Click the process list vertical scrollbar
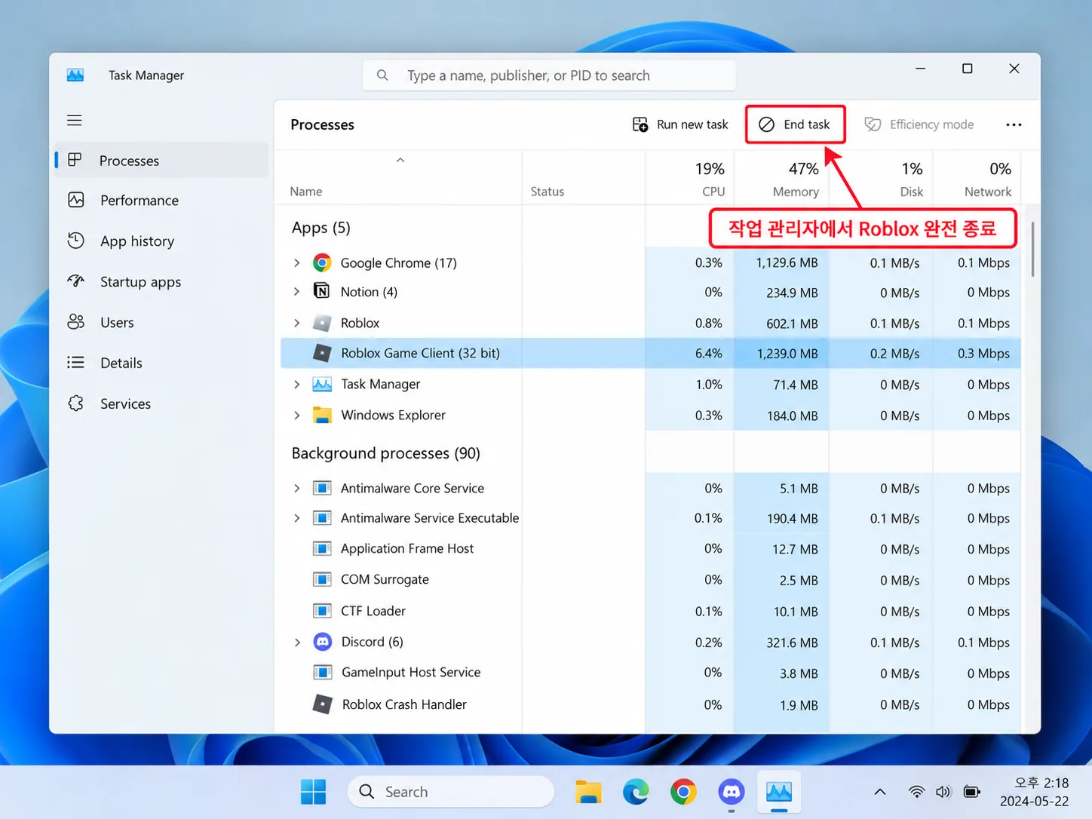The height and width of the screenshot is (819, 1092). click(1032, 249)
